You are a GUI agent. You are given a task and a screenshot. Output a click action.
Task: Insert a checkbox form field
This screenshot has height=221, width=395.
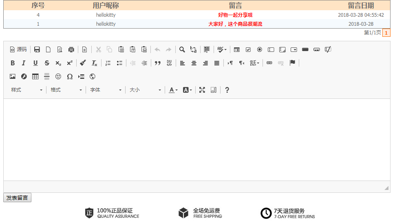pyautogui.click(x=248, y=49)
